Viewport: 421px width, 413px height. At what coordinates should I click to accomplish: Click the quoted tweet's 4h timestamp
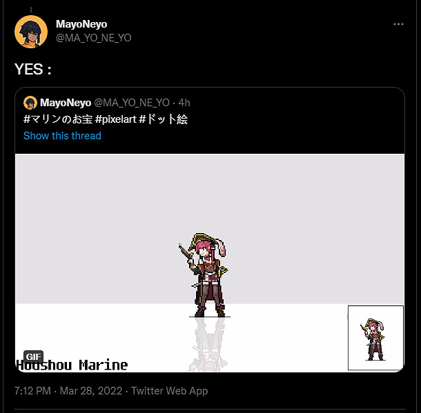point(184,103)
